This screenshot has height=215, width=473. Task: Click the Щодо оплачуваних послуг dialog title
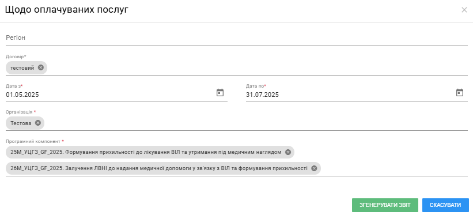[67, 10]
